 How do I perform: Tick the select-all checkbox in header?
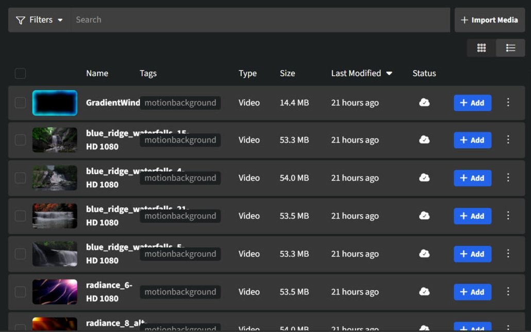point(20,74)
